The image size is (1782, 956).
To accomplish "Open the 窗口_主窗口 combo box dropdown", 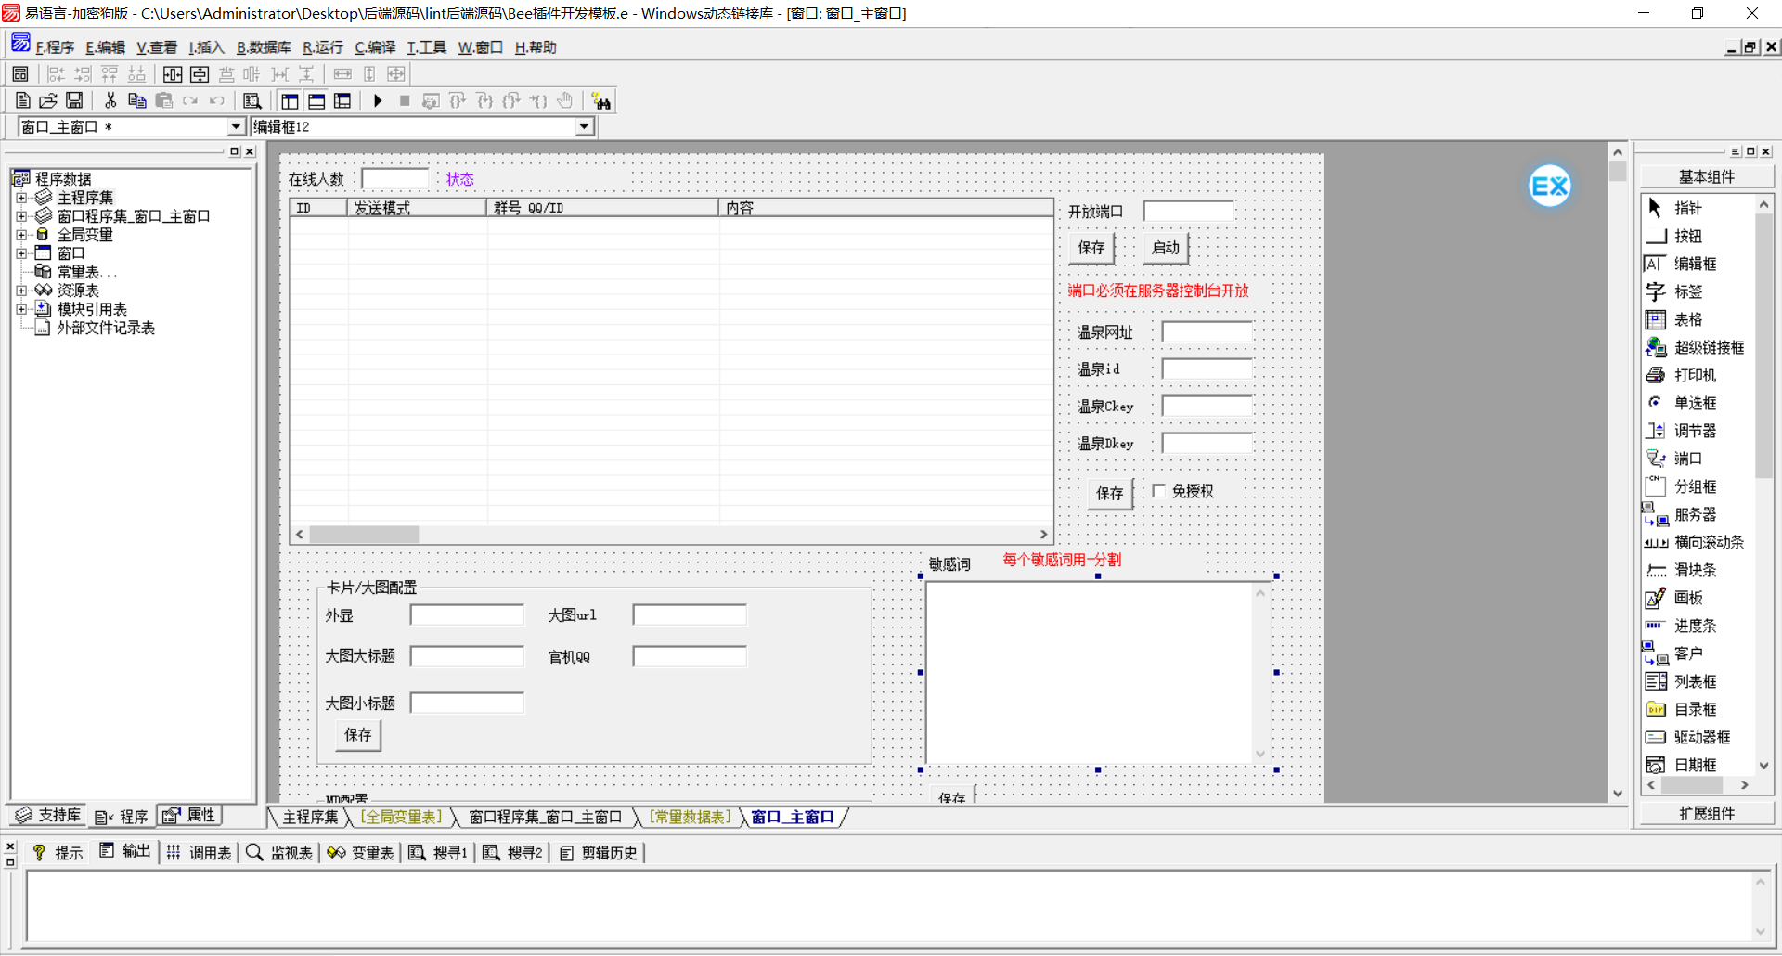I will click(x=236, y=127).
